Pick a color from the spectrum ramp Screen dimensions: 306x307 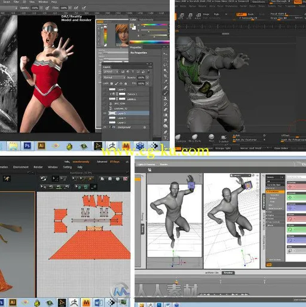point(149,42)
